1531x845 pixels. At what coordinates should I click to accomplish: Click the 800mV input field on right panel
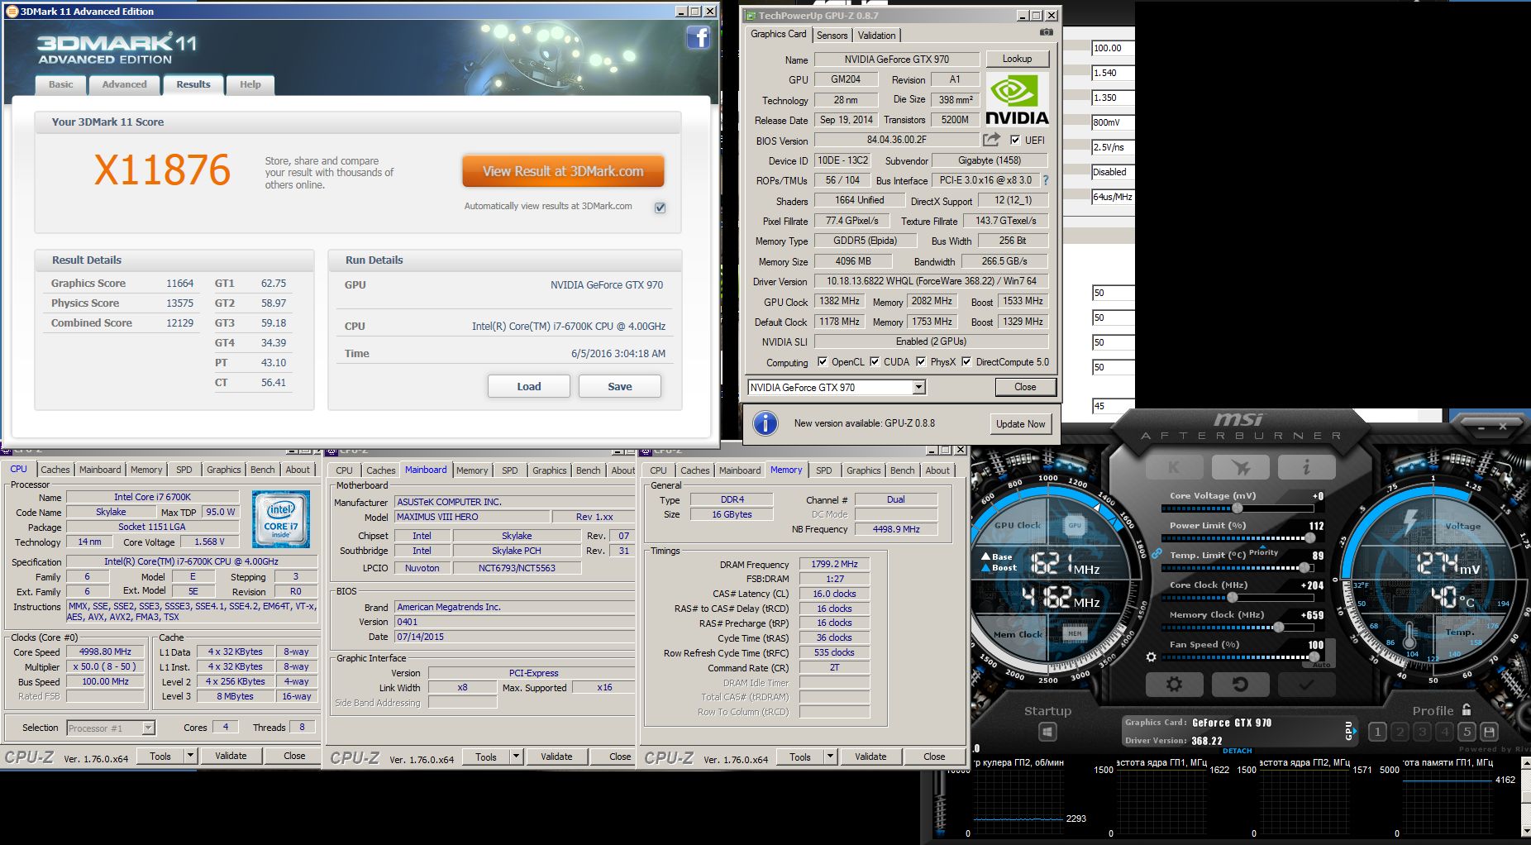click(x=1113, y=122)
